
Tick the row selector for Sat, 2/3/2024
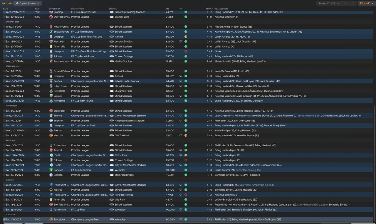4,111
